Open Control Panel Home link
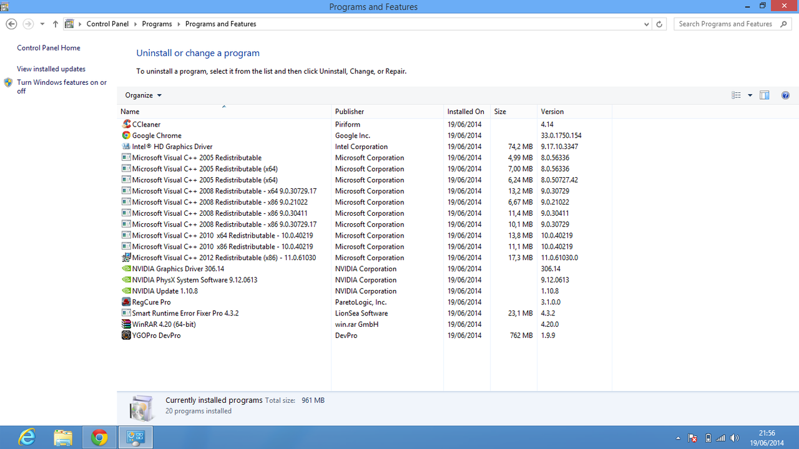Screen dimensions: 799x449 49,48
